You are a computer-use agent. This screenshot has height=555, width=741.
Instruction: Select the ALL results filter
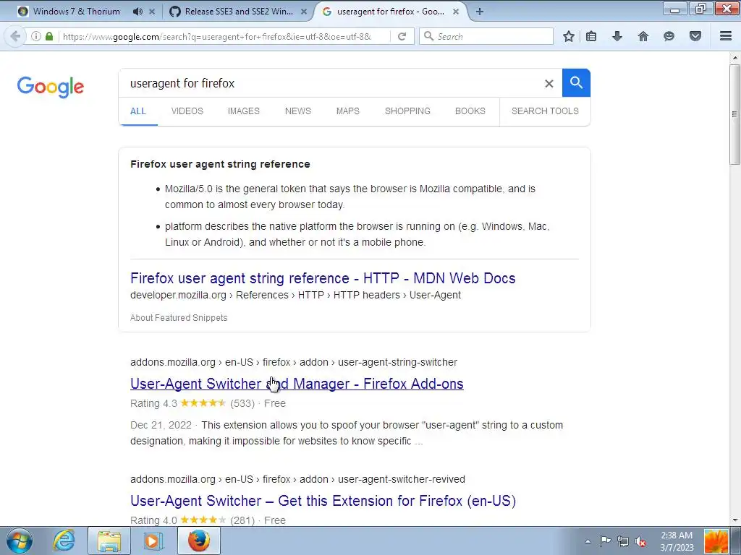tap(138, 111)
